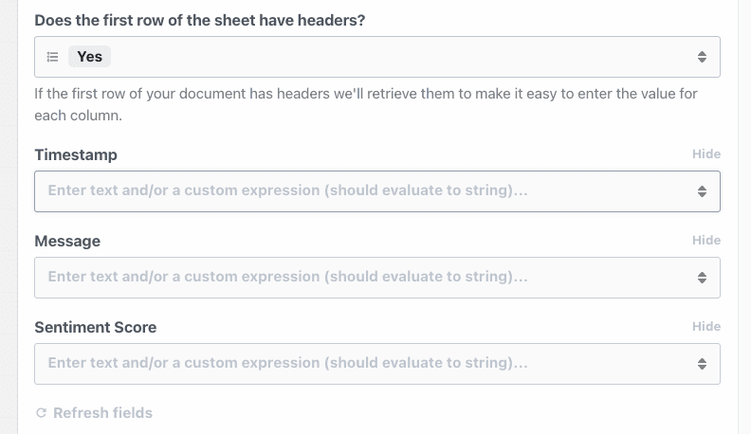
Task: Click the first row headers question label
Action: coord(200,19)
